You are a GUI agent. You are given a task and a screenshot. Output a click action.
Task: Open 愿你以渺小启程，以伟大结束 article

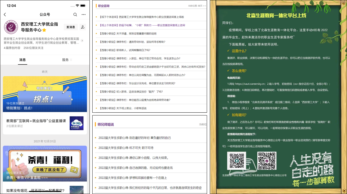click(x=134, y=158)
